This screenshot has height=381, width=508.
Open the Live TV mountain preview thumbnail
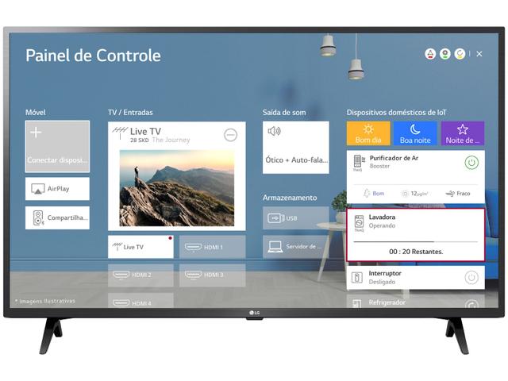177,188
